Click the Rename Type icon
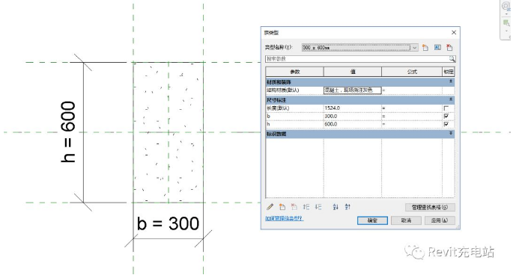 tap(437, 48)
